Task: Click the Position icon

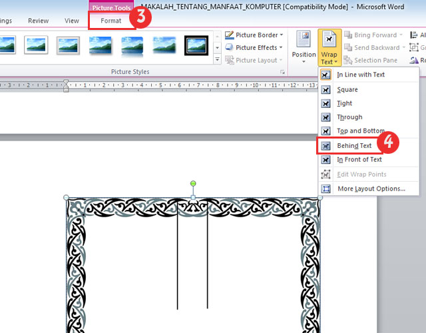Action: pyautogui.click(x=304, y=39)
